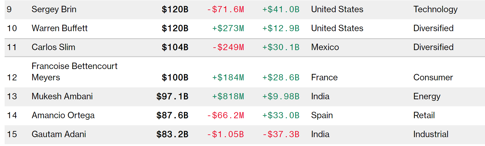485x146 pixels.
Task: Click Sergey Brin's $120B net worth
Action: (x=175, y=9)
